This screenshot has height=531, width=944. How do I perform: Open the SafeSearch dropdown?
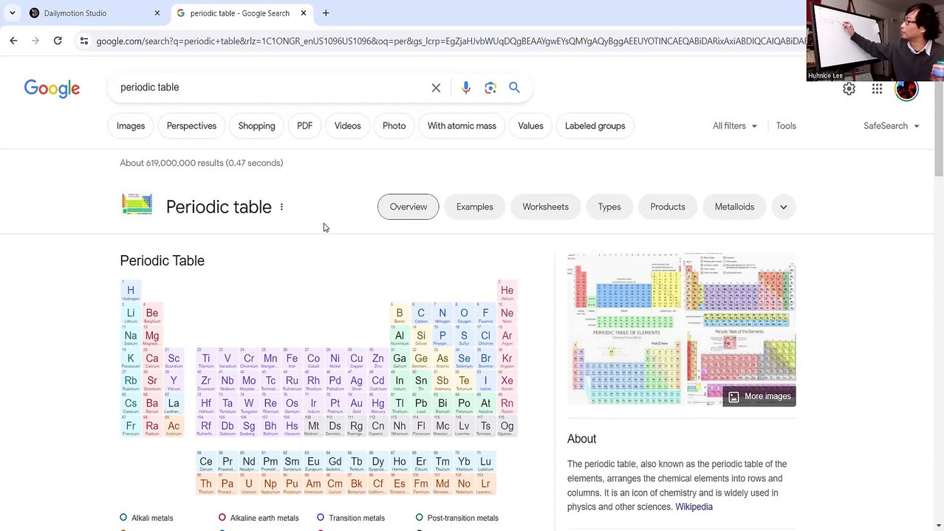click(x=892, y=125)
